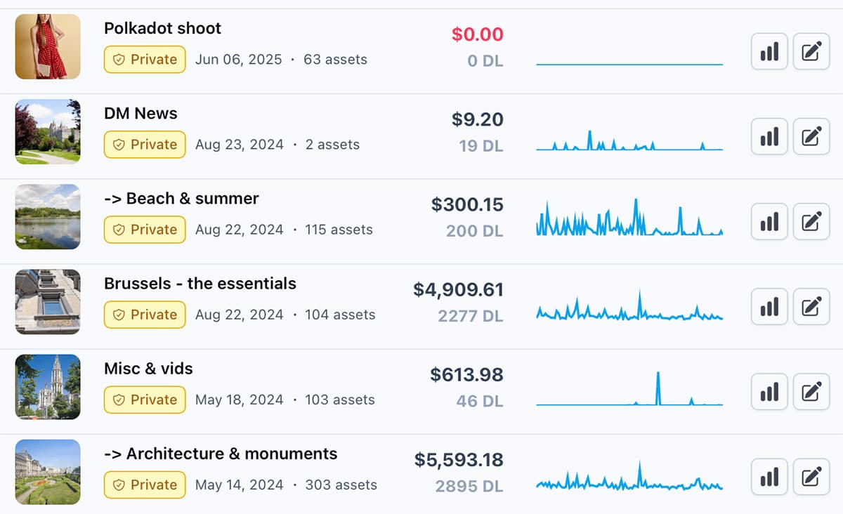Edit Architecture & monuments collection
This screenshot has width=843, height=514.
[x=811, y=477]
